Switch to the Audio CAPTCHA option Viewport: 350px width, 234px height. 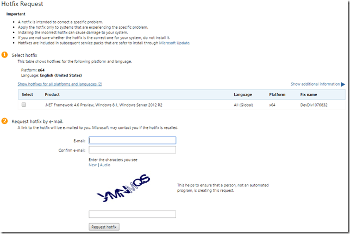coord(105,165)
